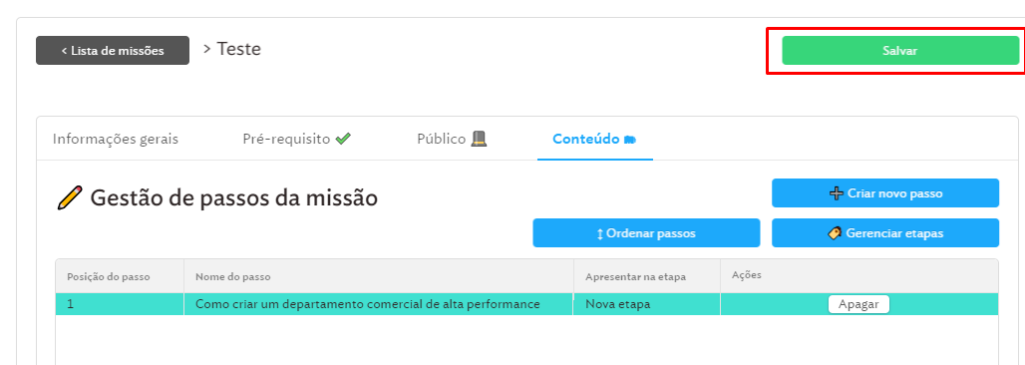This screenshot has height=365, width=1025.
Task: Click the Teste breadcrumb title
Action: (238, 49)
